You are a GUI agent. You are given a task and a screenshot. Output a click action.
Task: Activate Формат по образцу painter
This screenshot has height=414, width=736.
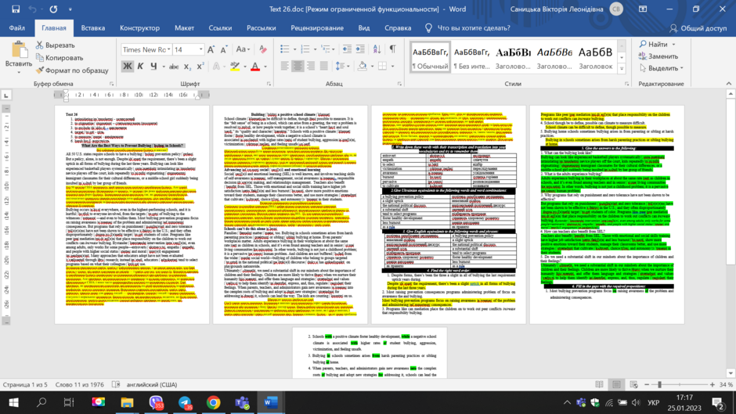tap(72, 70)
